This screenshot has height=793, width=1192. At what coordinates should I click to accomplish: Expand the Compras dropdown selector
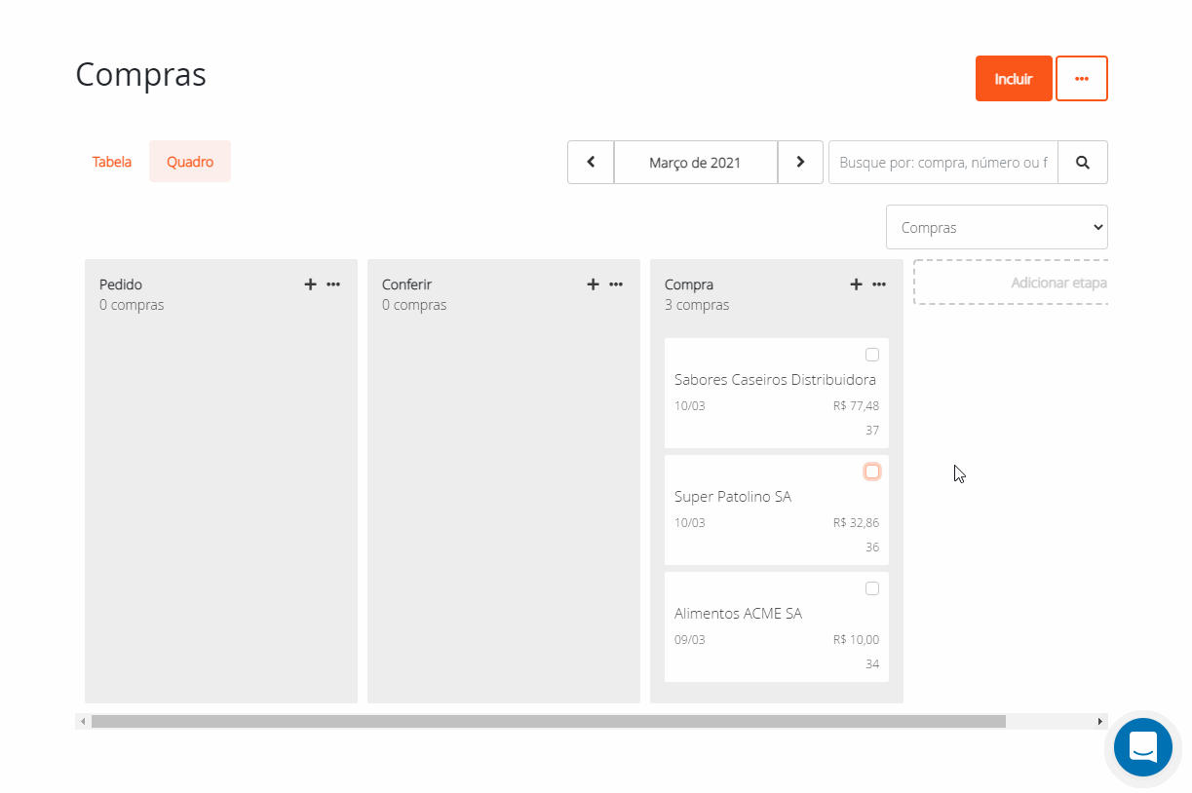[996, 227]
